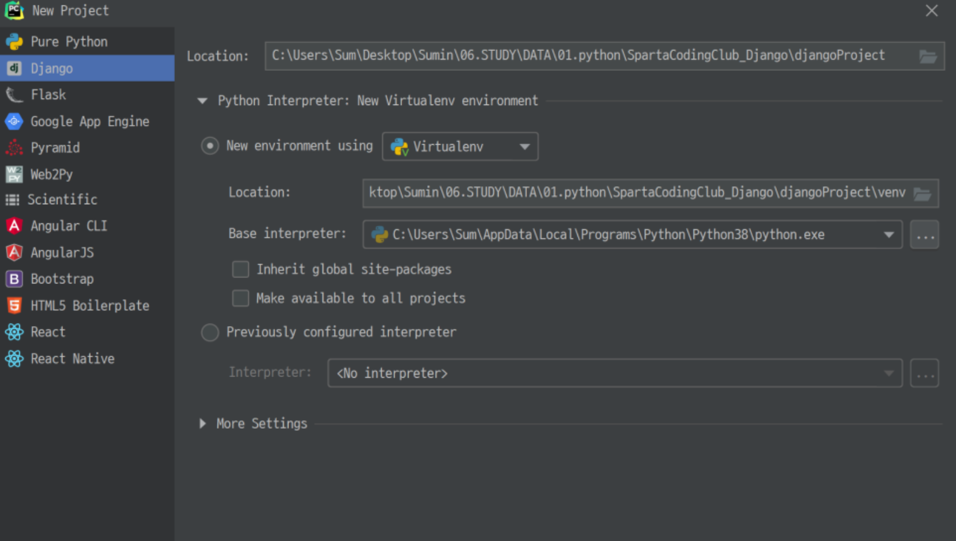Click the HTML5 Boilerplate icon
The height and width of the screenshot is (541, 956).
pyautogui.click(x=14, y=306)
